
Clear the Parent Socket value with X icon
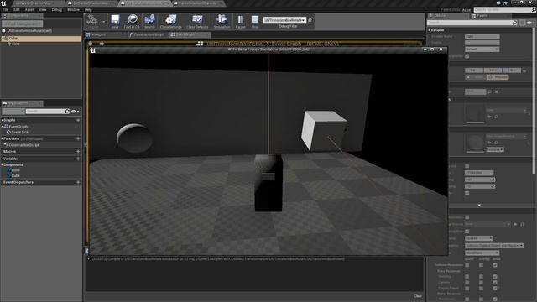496,91
